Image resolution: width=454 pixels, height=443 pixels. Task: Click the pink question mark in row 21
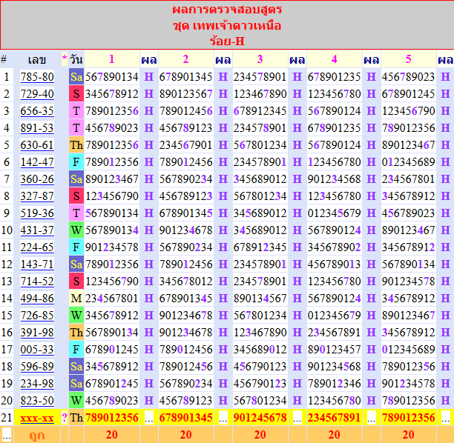click(x=65, y=418)
